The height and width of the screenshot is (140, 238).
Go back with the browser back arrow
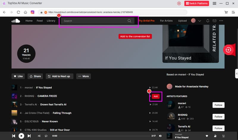pos(4,12)
